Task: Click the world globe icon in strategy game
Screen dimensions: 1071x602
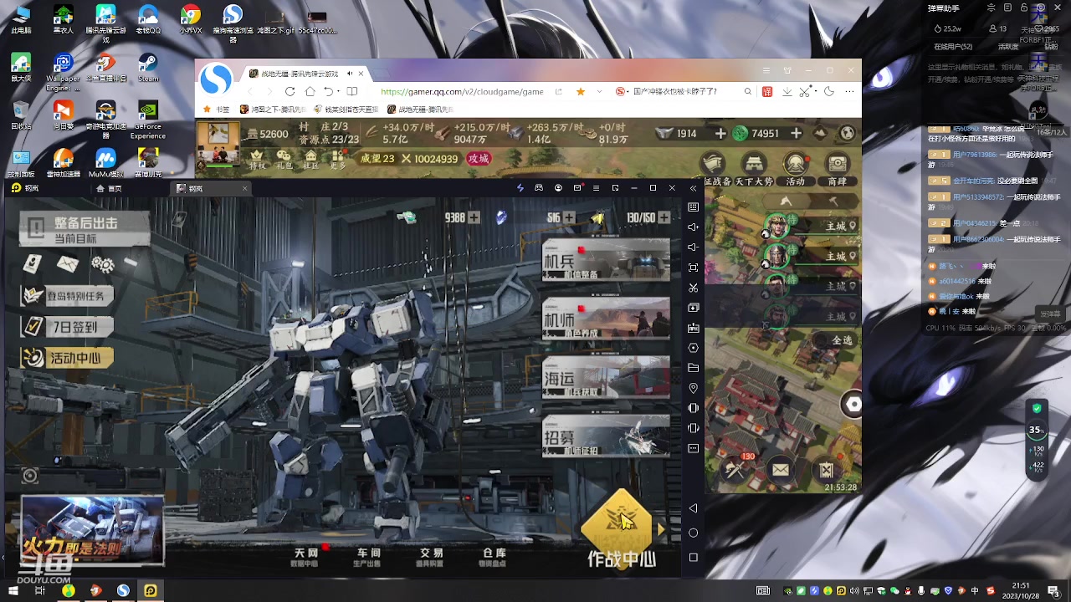Action: [x=847, y=133]
